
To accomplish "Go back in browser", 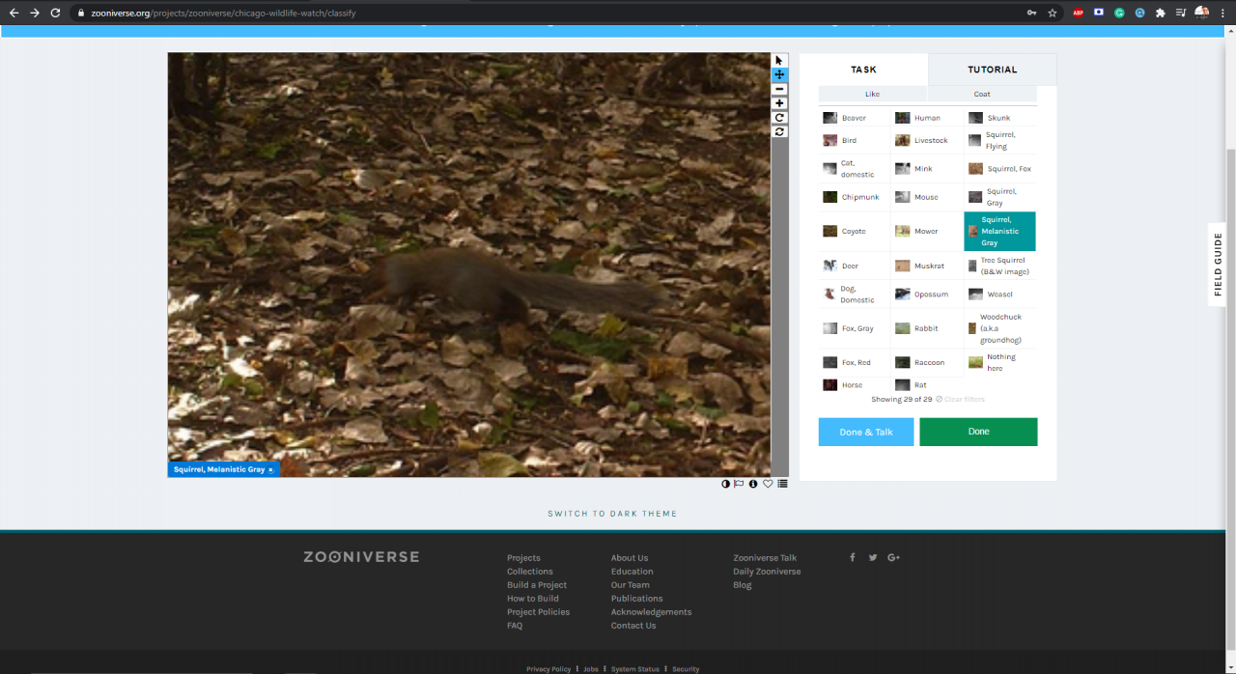I will 14,13.
